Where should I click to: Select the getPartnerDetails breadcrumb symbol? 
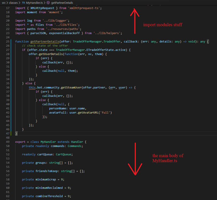(62, 3)
